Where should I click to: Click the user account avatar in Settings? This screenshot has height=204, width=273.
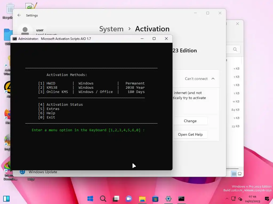tap(25, 31)
